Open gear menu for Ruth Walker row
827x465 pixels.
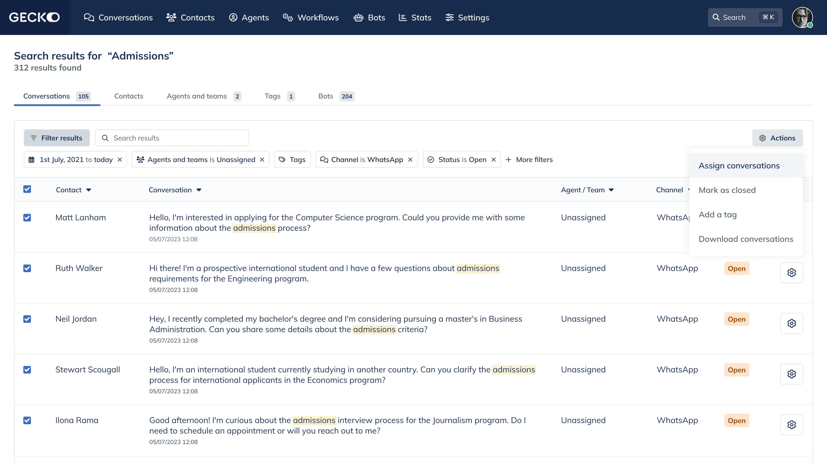[791, 273]
